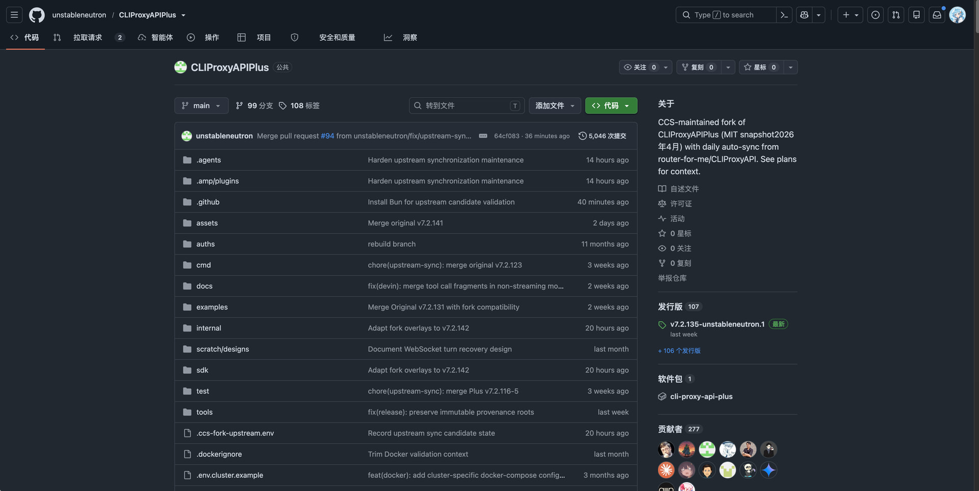Open the unstableneutron author link in commit row
Screen dimensions: 979x491
pos(224,136)
